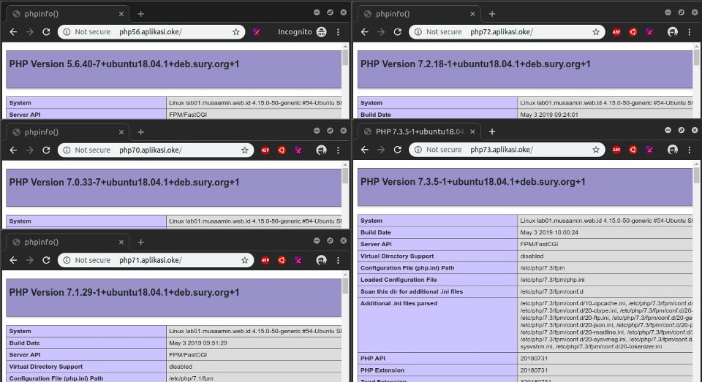
Task: Click the red extension icon next to ABP in the php73 window
Action: pyautogui.click(x=633, y=150)
